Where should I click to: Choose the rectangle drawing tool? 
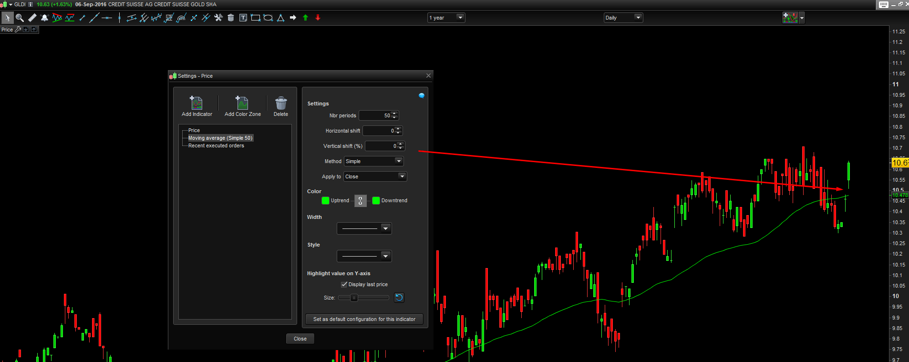(256, 18)
